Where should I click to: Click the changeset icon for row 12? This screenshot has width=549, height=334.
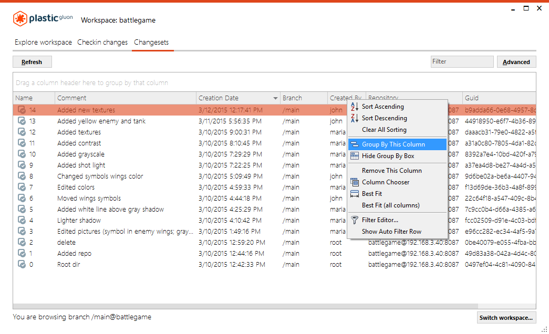tap(22, 132)
